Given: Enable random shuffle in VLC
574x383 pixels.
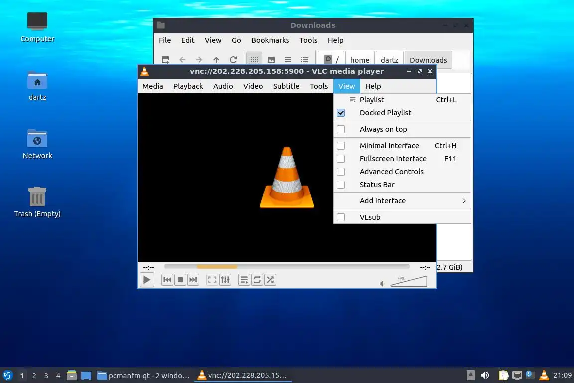Looking at the screenshot, I should [270, 280].
